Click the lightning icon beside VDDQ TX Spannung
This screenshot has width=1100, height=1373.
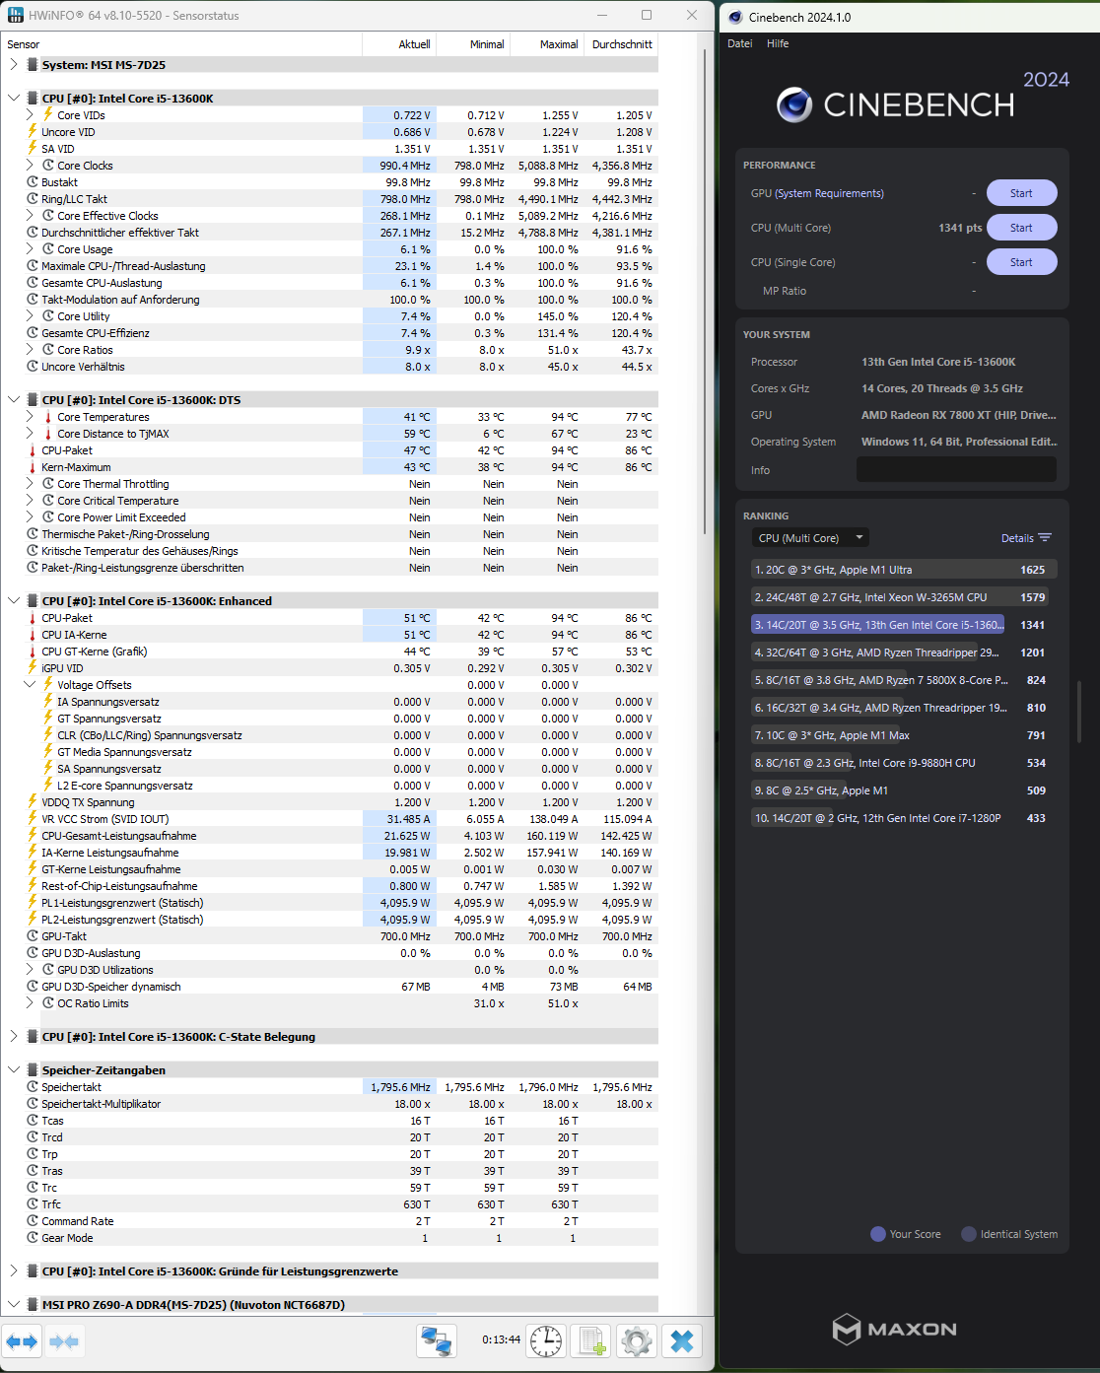click(33, 802)
